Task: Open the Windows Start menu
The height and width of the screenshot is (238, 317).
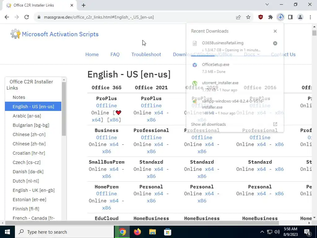Action: (7, 232)
